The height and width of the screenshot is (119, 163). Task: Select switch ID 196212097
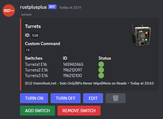click(72, 70)
